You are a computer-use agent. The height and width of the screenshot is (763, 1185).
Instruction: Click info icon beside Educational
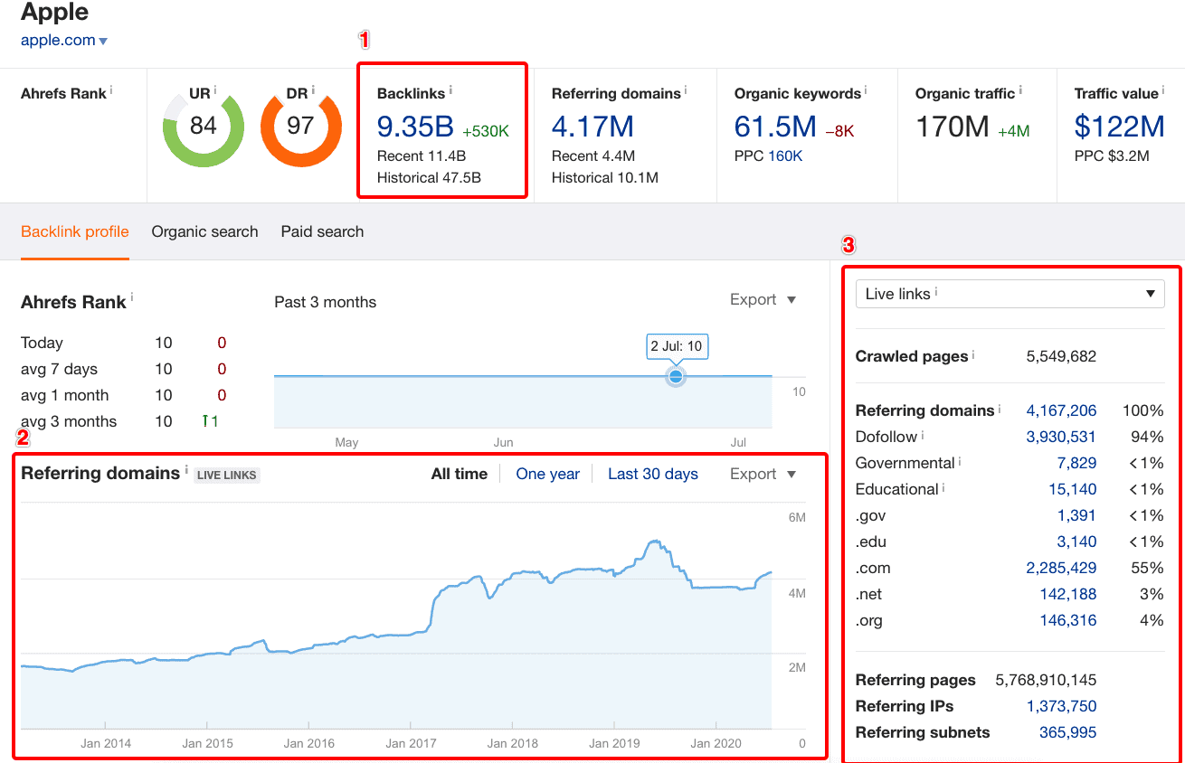tap(943, 487)
